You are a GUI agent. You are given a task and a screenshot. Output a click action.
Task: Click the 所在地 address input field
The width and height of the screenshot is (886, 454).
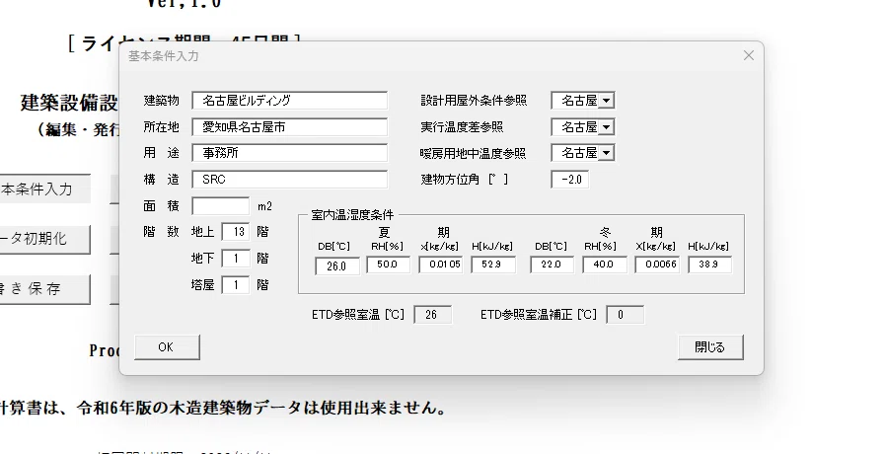click(x=289, y=127)
